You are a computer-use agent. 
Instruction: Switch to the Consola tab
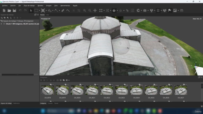click(50, 103)
